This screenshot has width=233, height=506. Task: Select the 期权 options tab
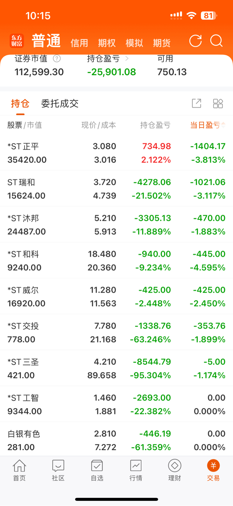(x=107, y=43)
